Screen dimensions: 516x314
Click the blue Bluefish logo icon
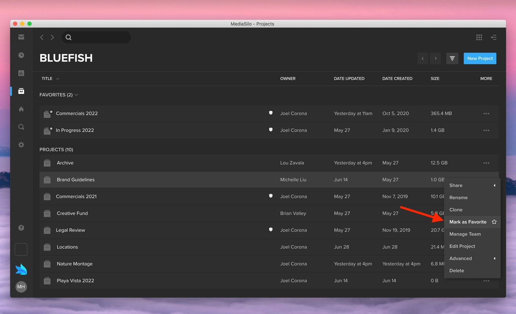[x=21, y=269]
